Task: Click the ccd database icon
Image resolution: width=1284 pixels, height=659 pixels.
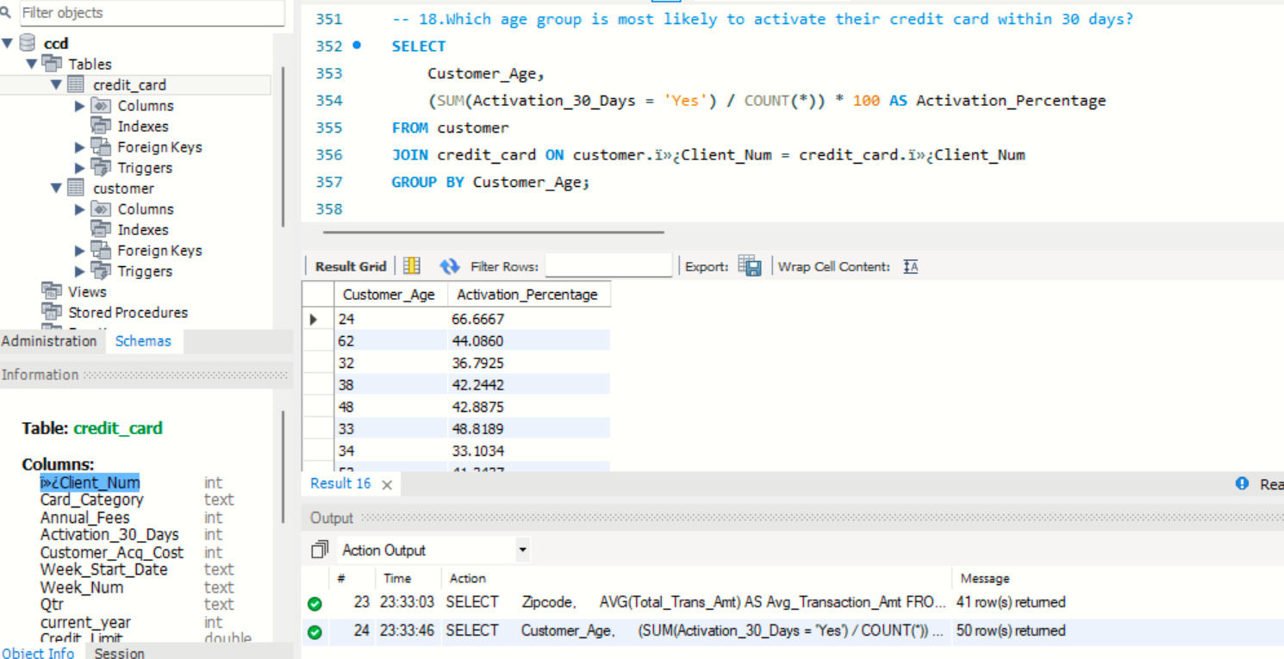Action: click(28, 43)
